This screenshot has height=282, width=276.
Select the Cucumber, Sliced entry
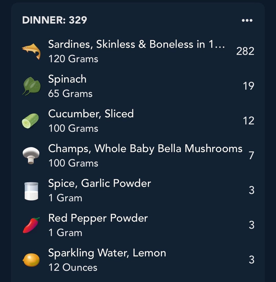138,121
